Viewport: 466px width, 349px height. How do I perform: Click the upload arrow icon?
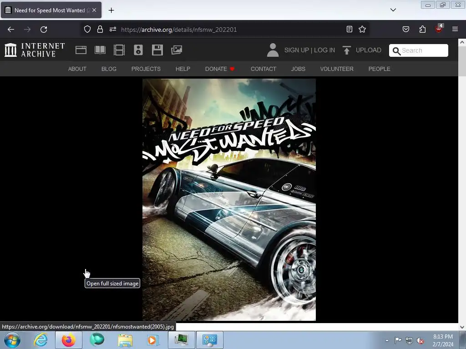(x=346, y=50)
